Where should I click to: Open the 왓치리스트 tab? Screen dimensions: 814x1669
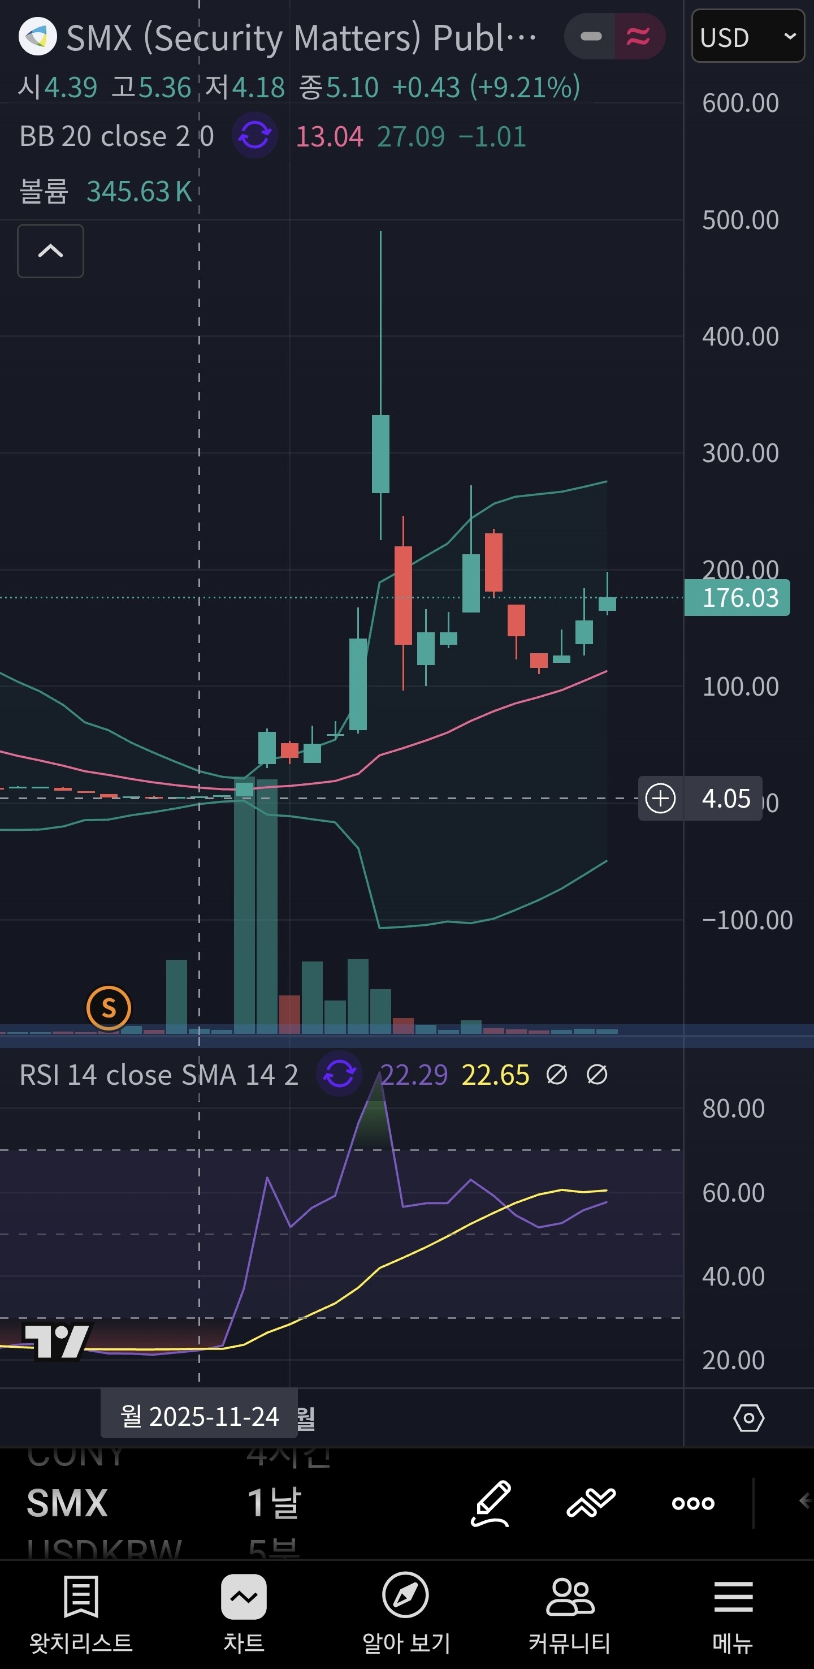tap(81, 1613)
